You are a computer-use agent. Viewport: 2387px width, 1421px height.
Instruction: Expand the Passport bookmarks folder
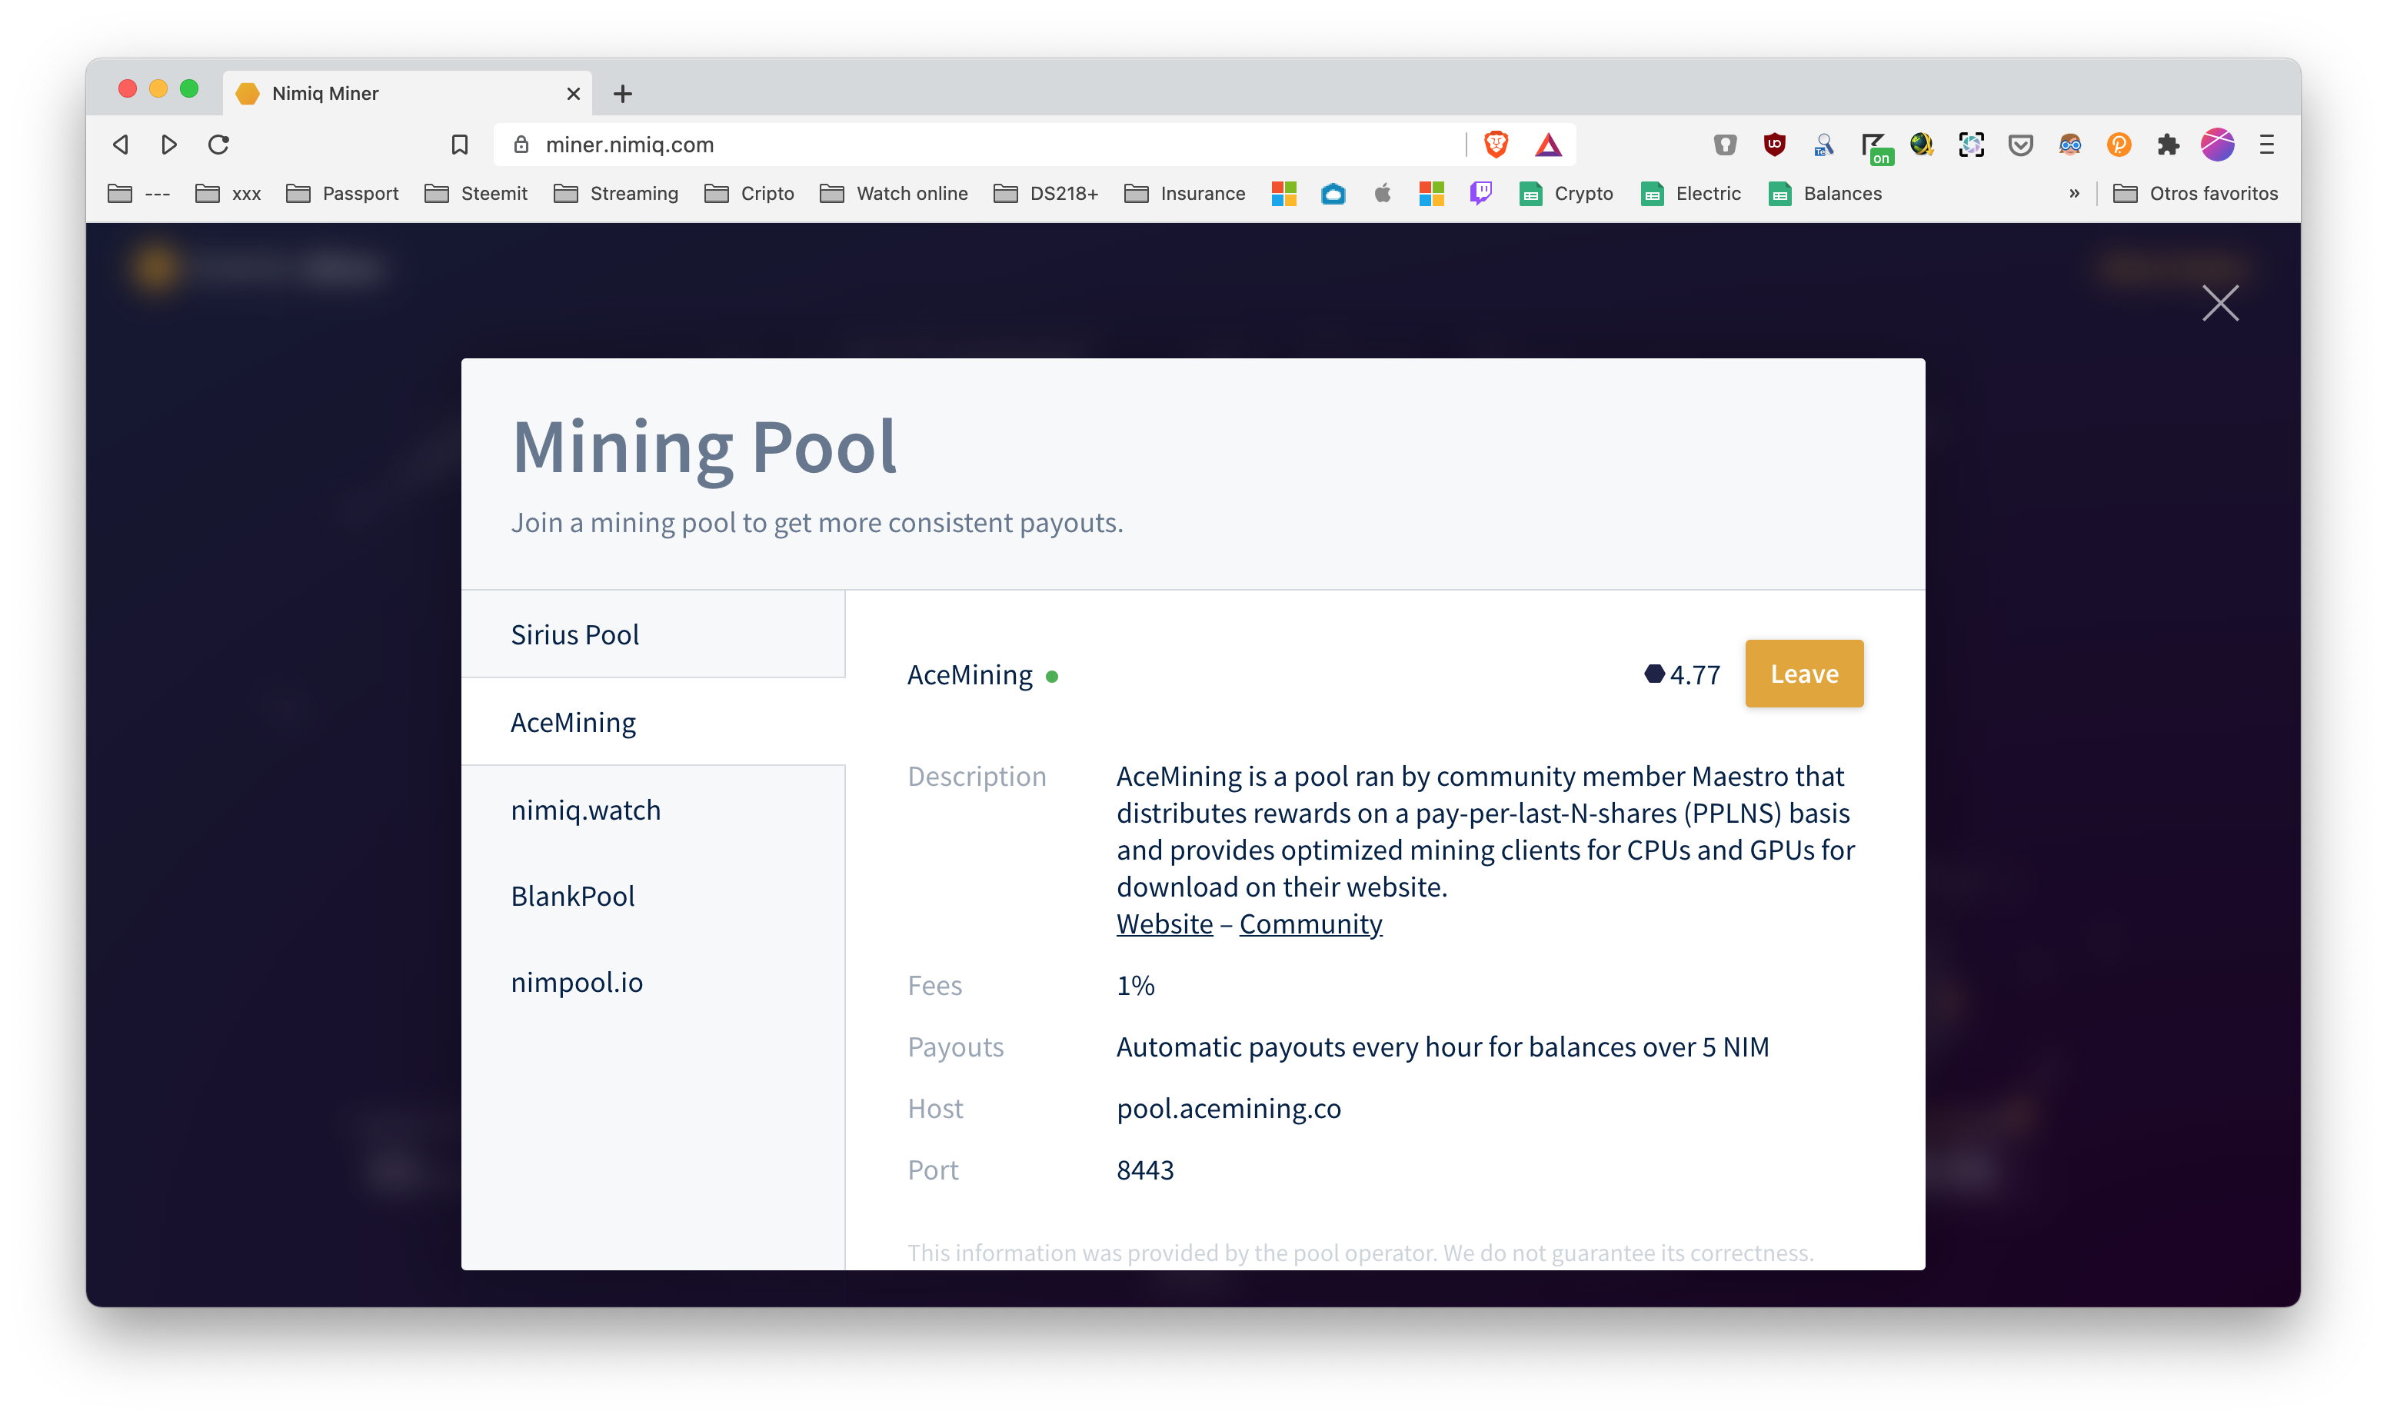341,194
